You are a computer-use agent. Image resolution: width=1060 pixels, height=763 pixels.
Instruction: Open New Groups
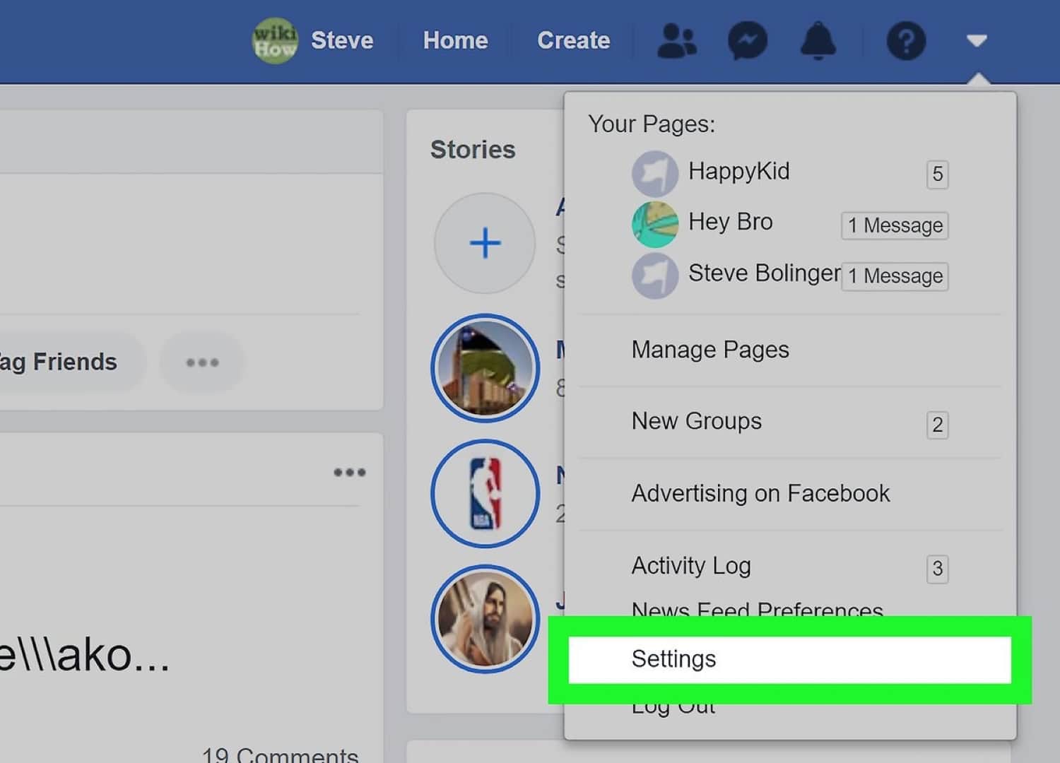pos(696,422)
